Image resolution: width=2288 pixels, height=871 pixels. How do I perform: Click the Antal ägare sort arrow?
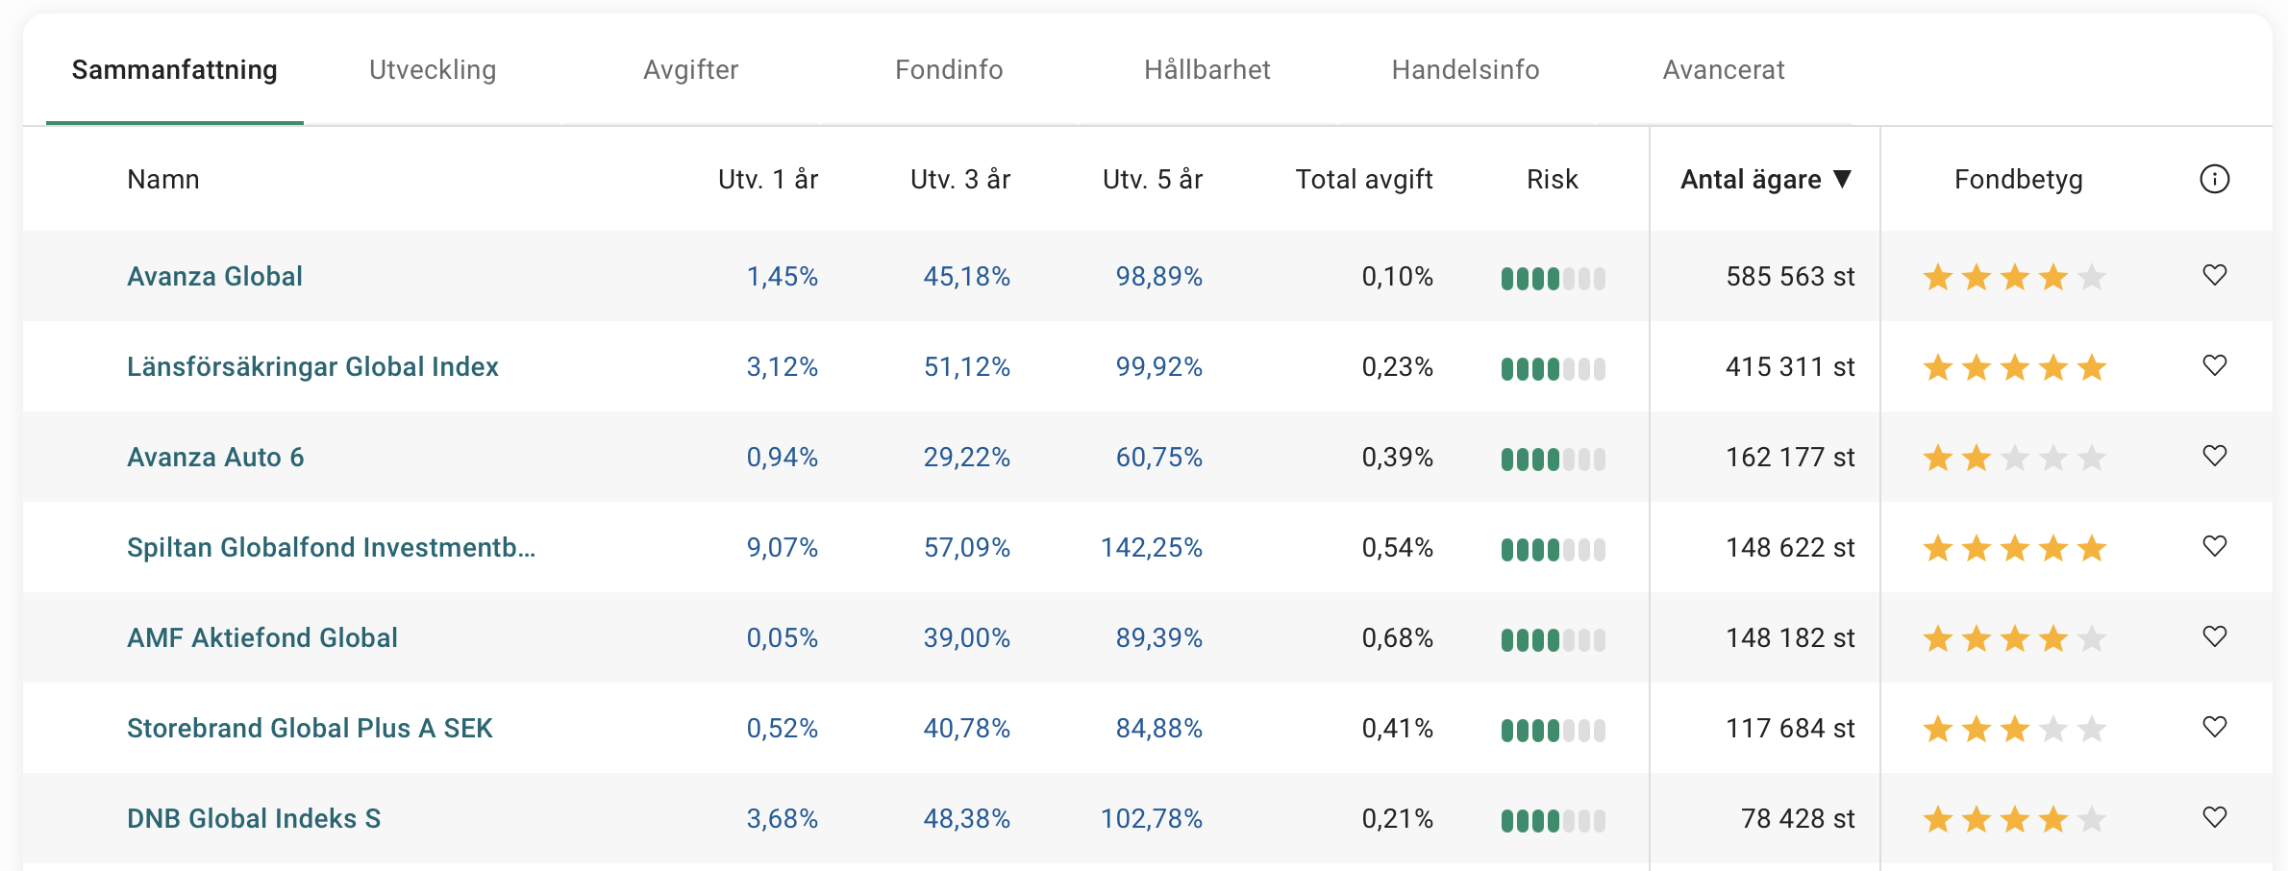coord(1842,179)
